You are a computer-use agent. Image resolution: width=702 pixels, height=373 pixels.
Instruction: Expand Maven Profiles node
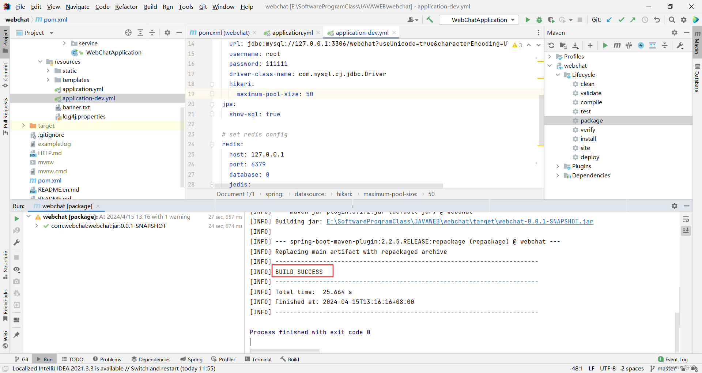(550, 56)
